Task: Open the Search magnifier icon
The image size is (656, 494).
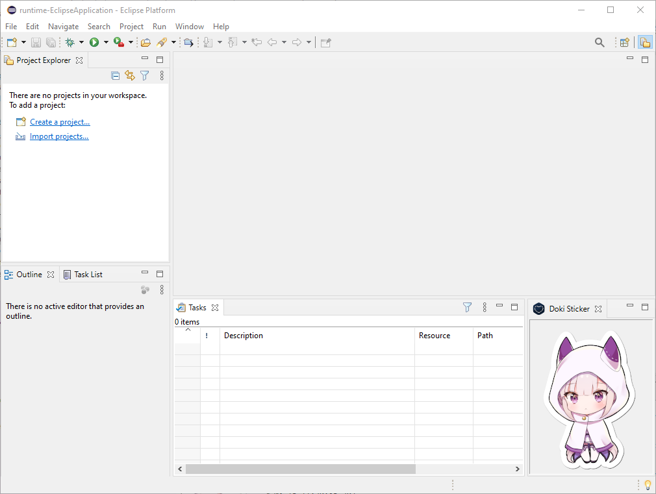Action: [599, 42]
